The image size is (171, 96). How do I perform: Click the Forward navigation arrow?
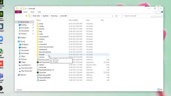[x=21, y=16]
